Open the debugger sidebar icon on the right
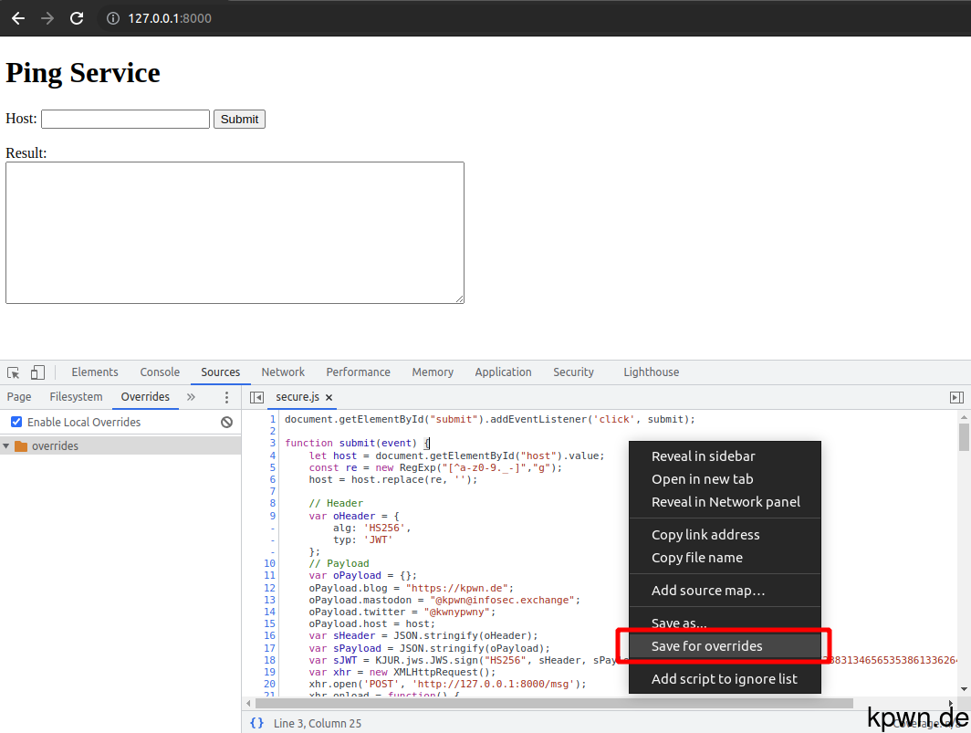 tap(956, 397)
